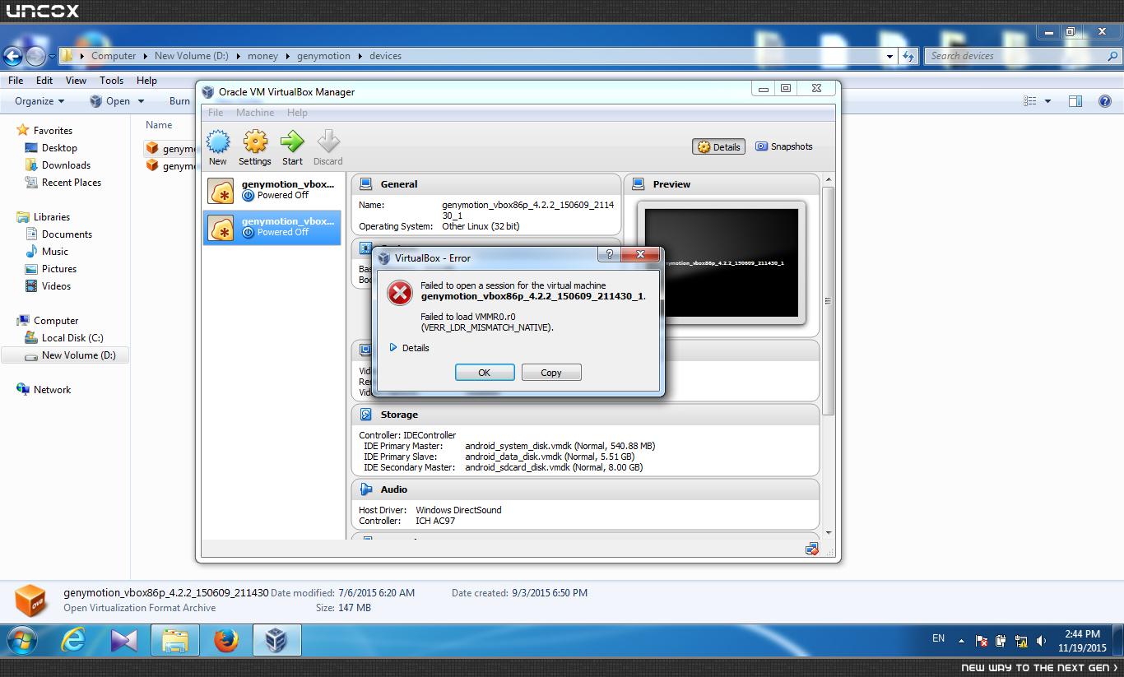Click the New Volume (D:) breadcrumb
Screen dimensions: 1124x677
coord(191,56)
